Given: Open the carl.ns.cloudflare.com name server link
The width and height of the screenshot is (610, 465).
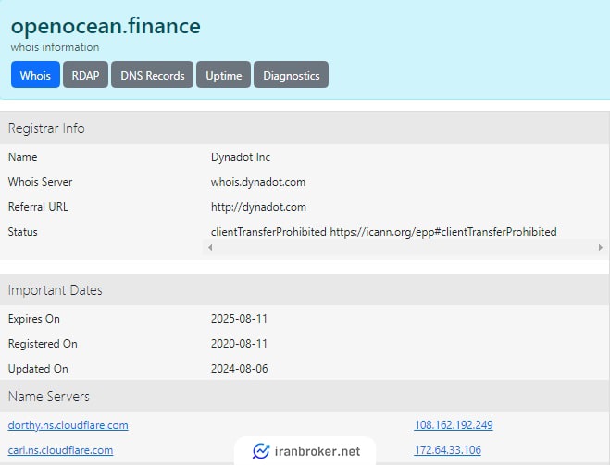Looking at the screenshot, I should [61, 450].
